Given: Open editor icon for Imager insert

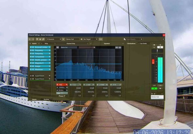Looking at the screenshot, I should coord(33,66).
